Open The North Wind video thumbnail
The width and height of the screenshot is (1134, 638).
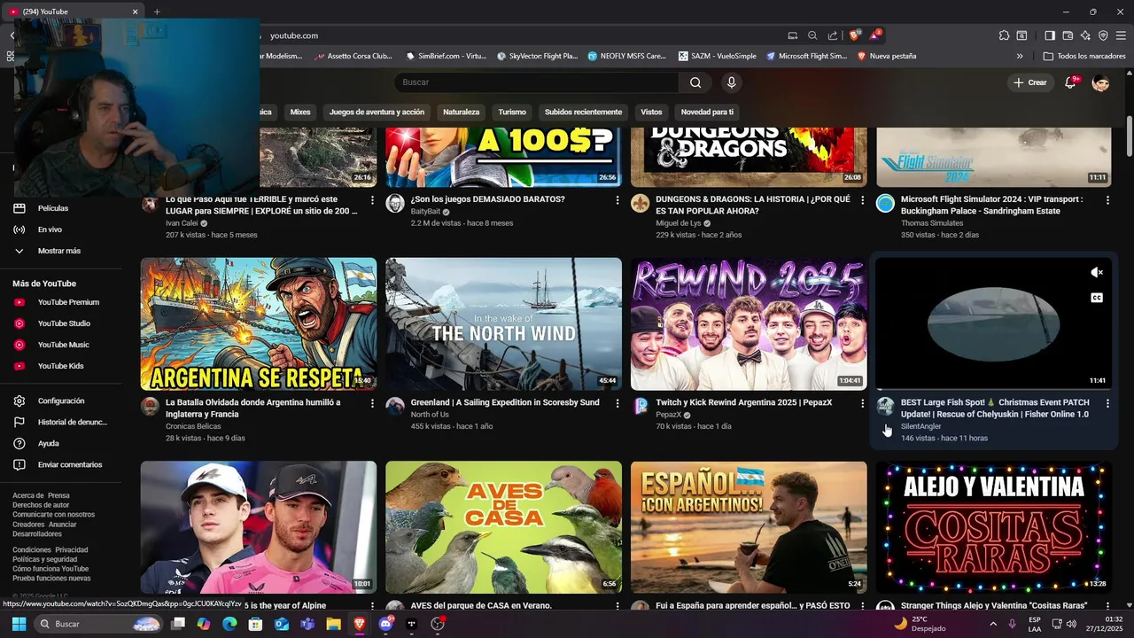click(503, 324)
